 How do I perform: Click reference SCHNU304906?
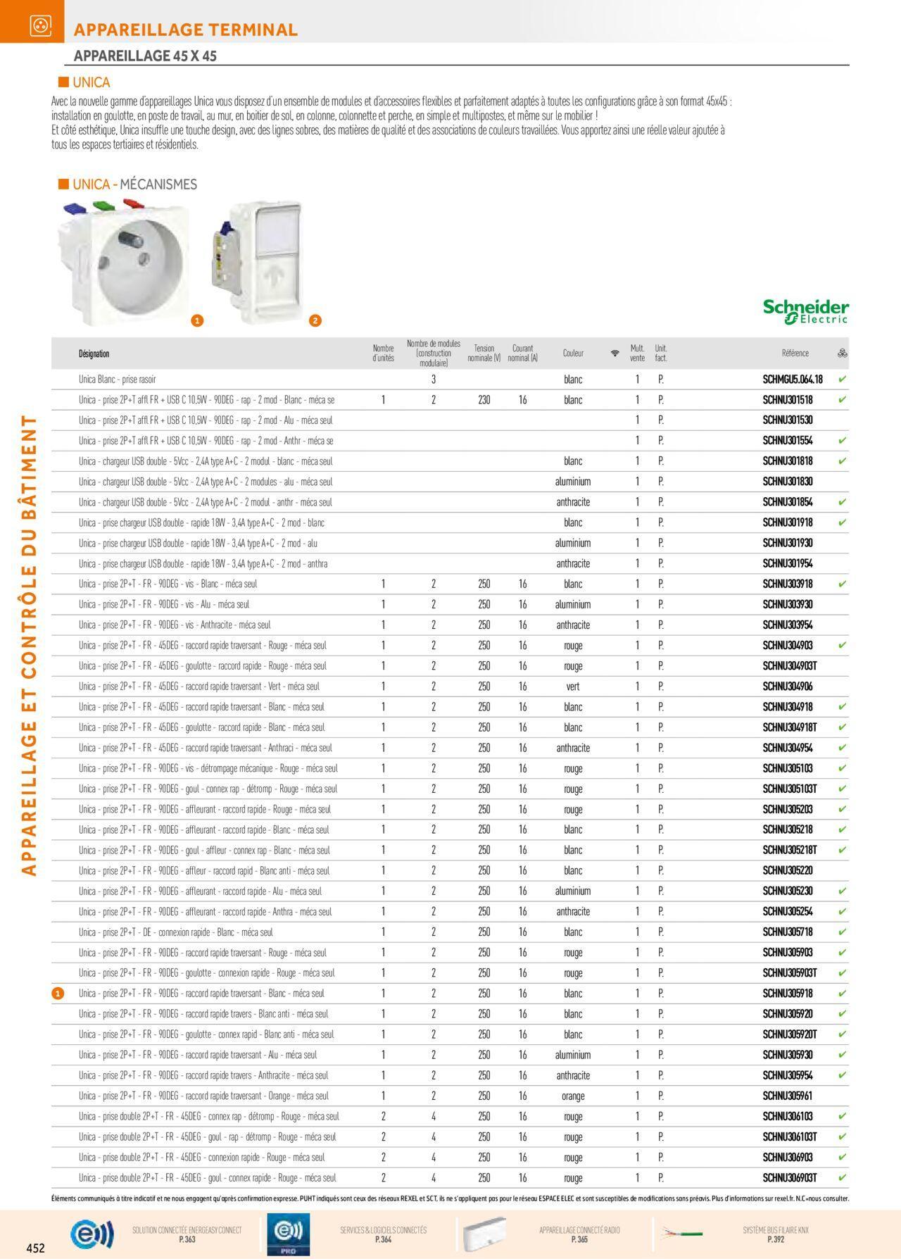(x=788, y=686)
